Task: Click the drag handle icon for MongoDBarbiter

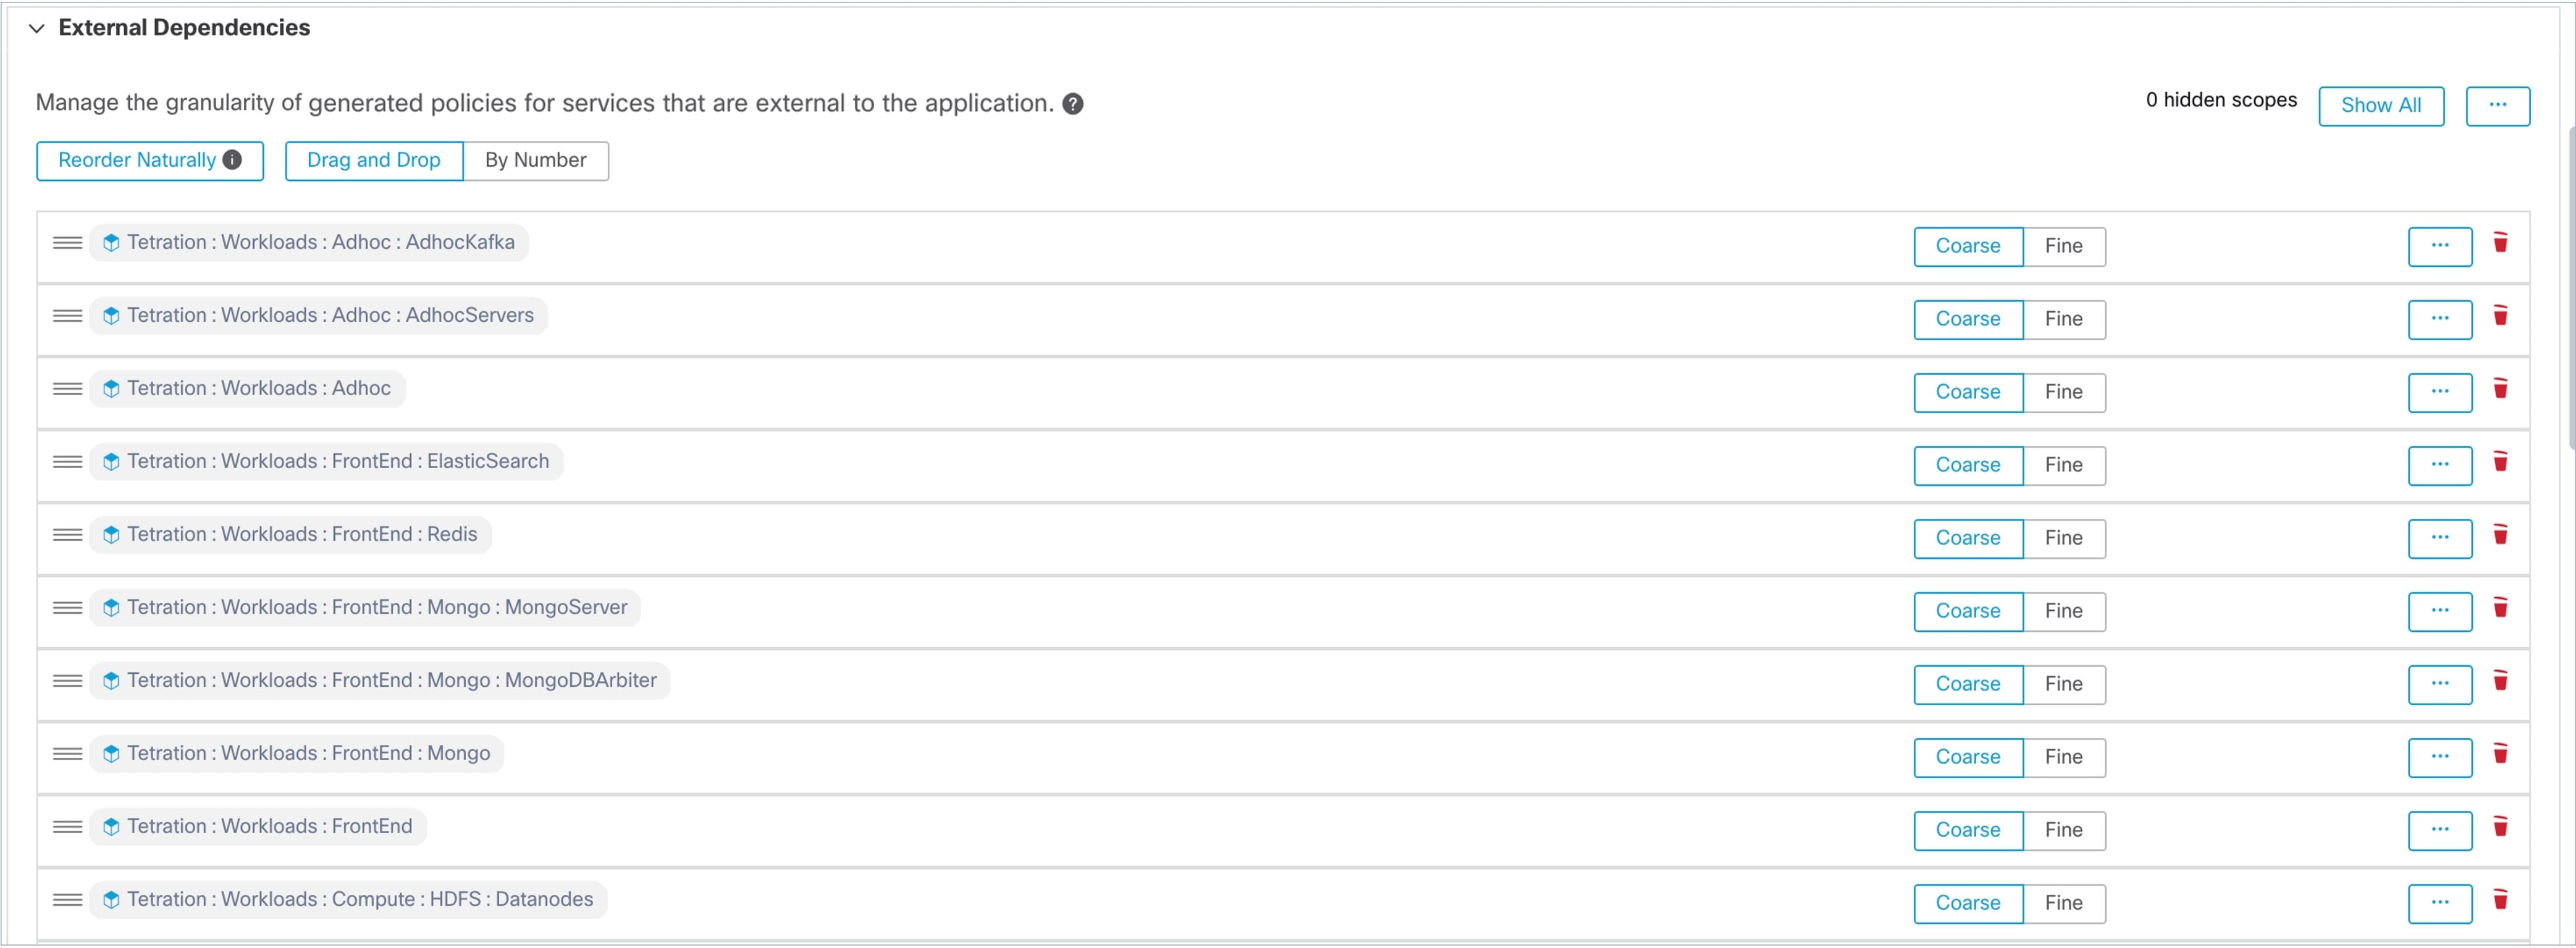Action: tap(67, 679)
